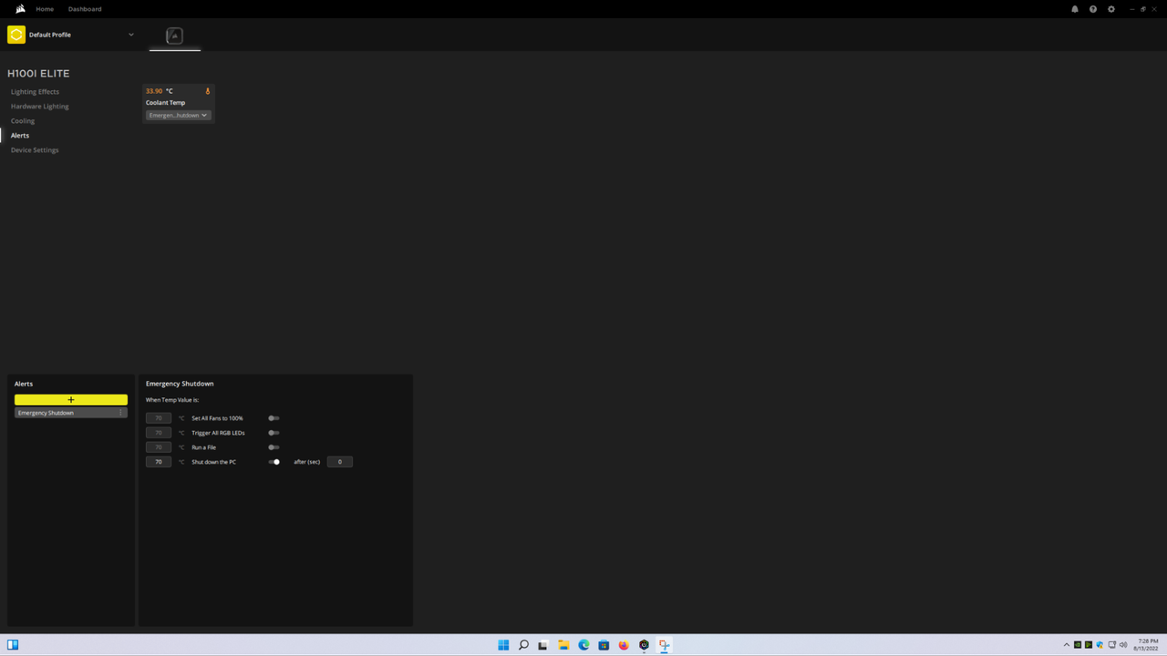Screen dimensions: 1167x656
Task: Open Emergency Shutdown three-dot options menu
Action: coord(120,413)
